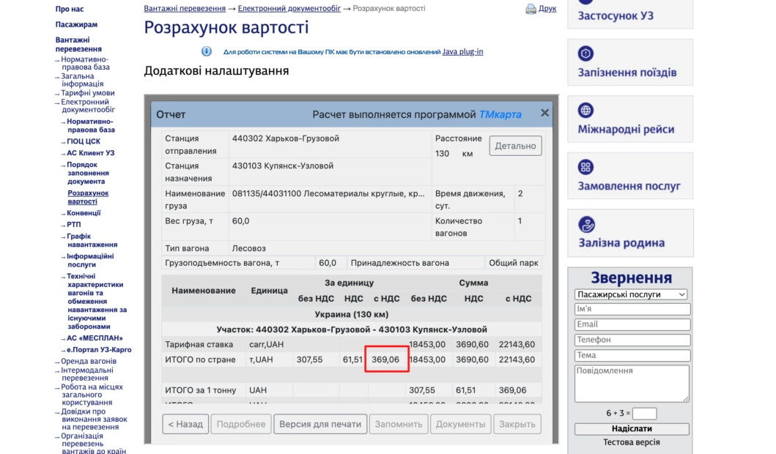The image size is (776, 454).
Task: Click the Email input field
Action: coord(632,324)
